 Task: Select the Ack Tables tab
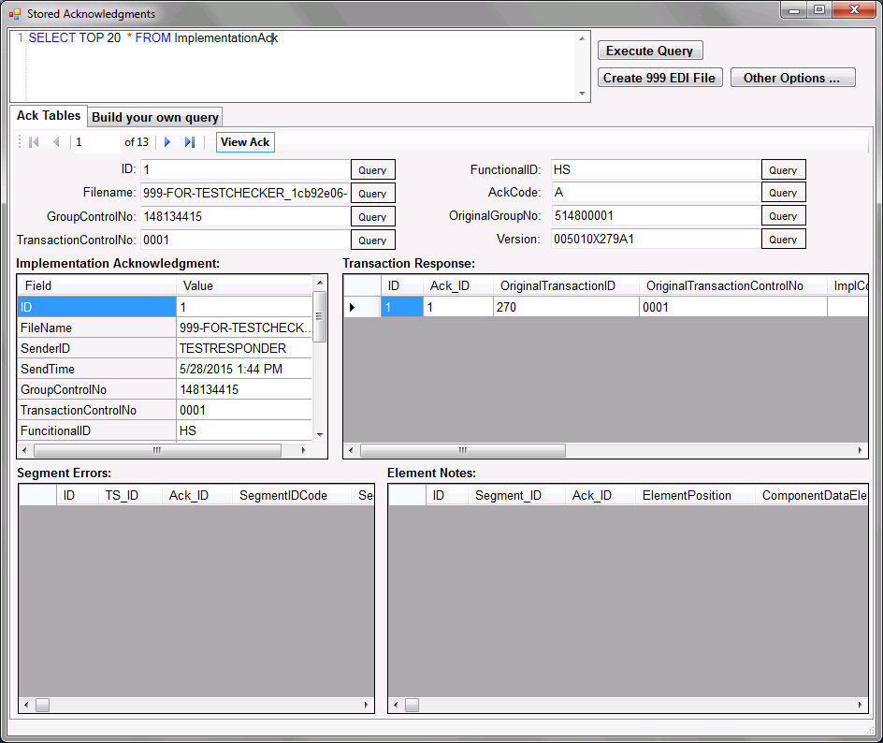click(49, 116)
